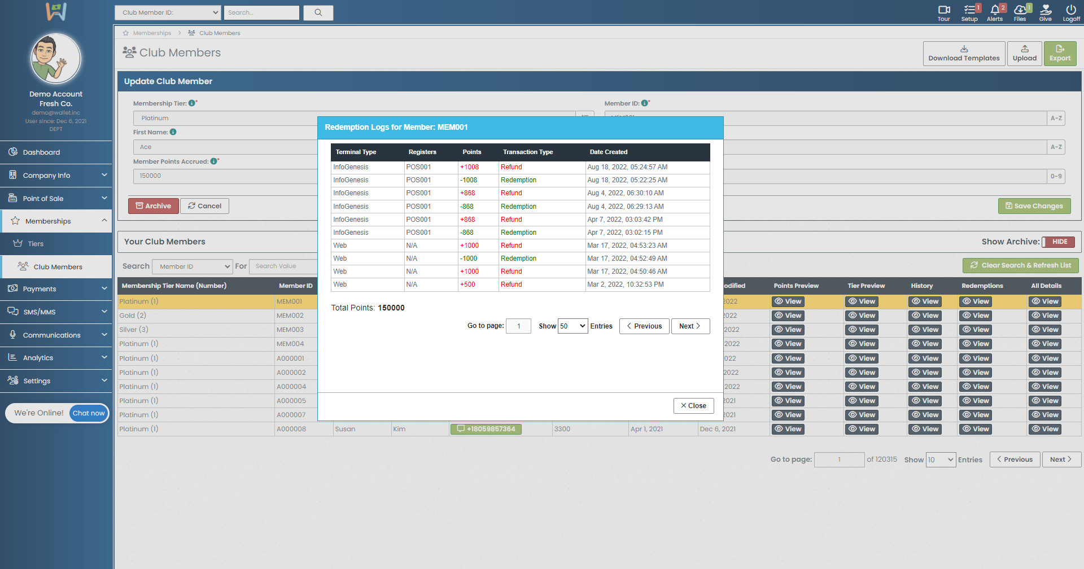The width and height of the screenshot is (1084, 569).
Task: Open the Show 50 entries dropdown
Action: (x=572, y=326)
